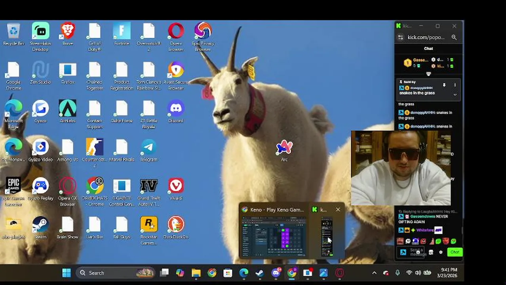506x285 pixels.
Task: Open Microsoft Store from the taskbar
Action: pyautogui.click(x=228, y=273)
